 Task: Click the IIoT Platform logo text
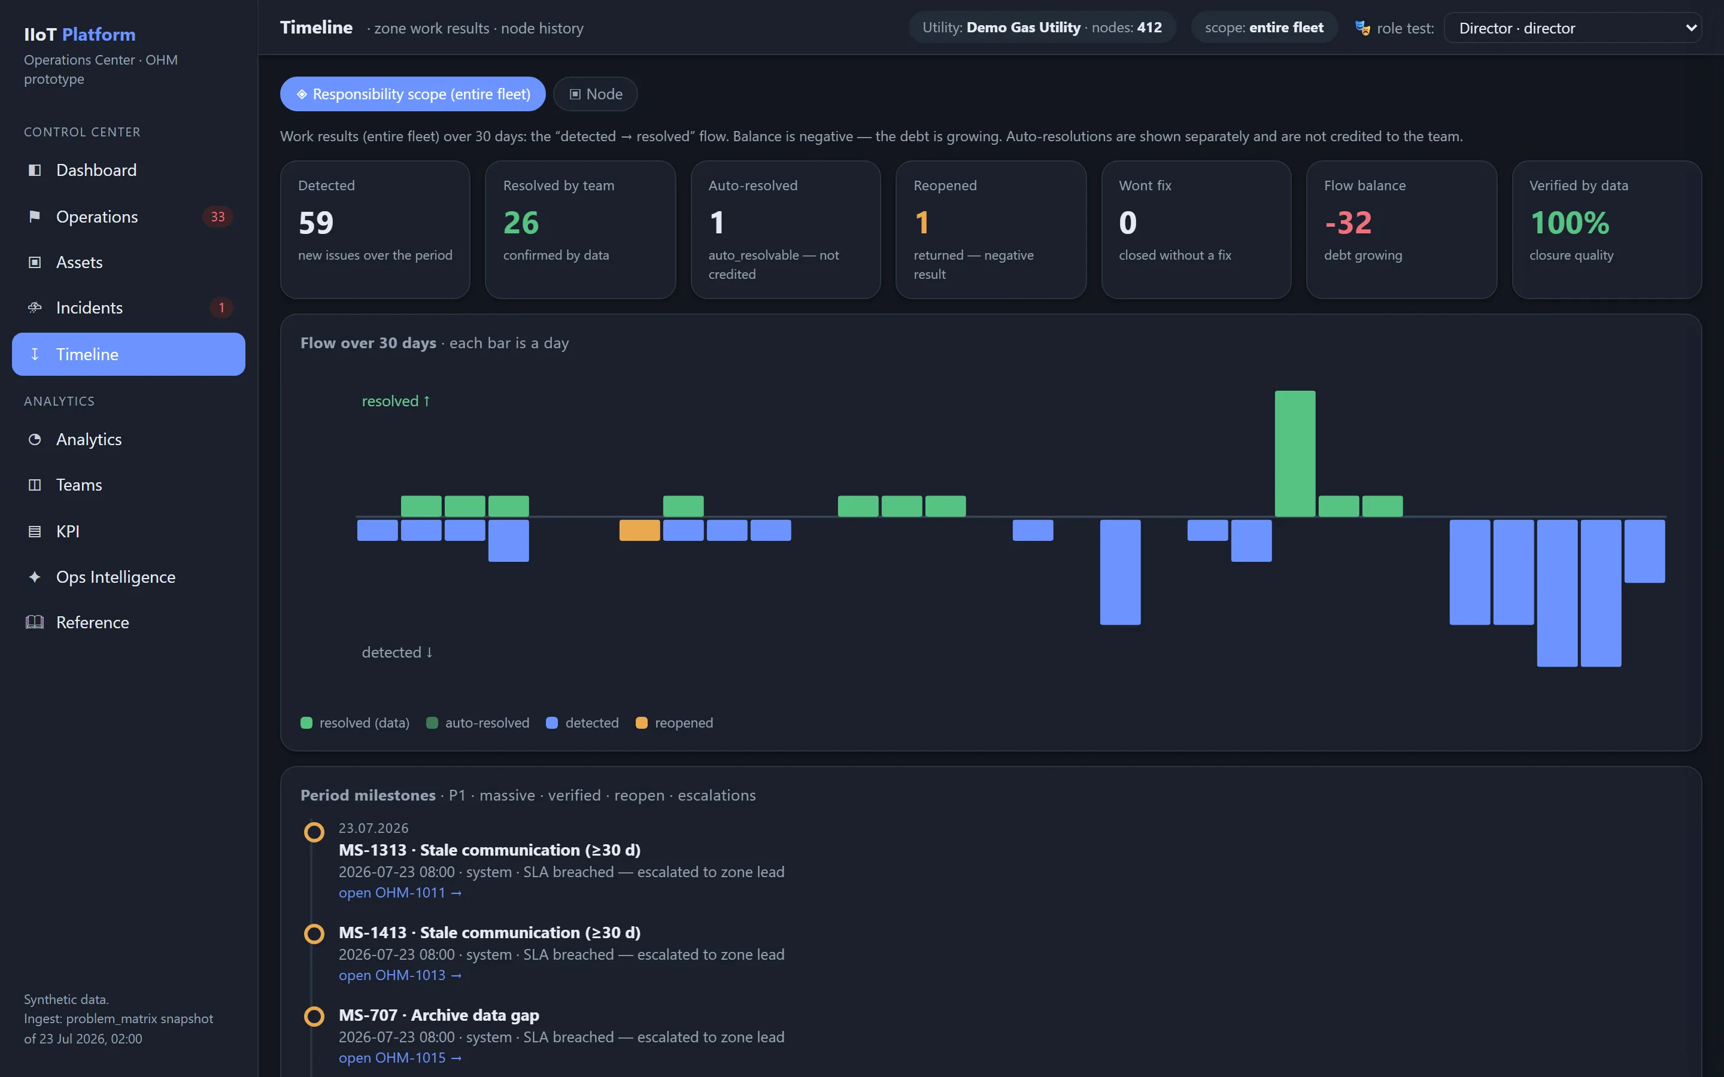80,34
